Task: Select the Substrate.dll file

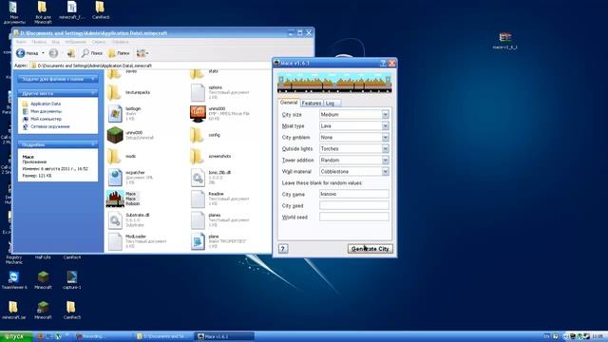Action: click(128, 219)
